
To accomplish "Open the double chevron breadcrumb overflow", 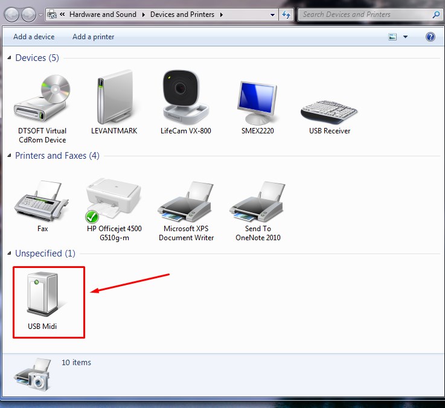I will [x=62, y=14].
